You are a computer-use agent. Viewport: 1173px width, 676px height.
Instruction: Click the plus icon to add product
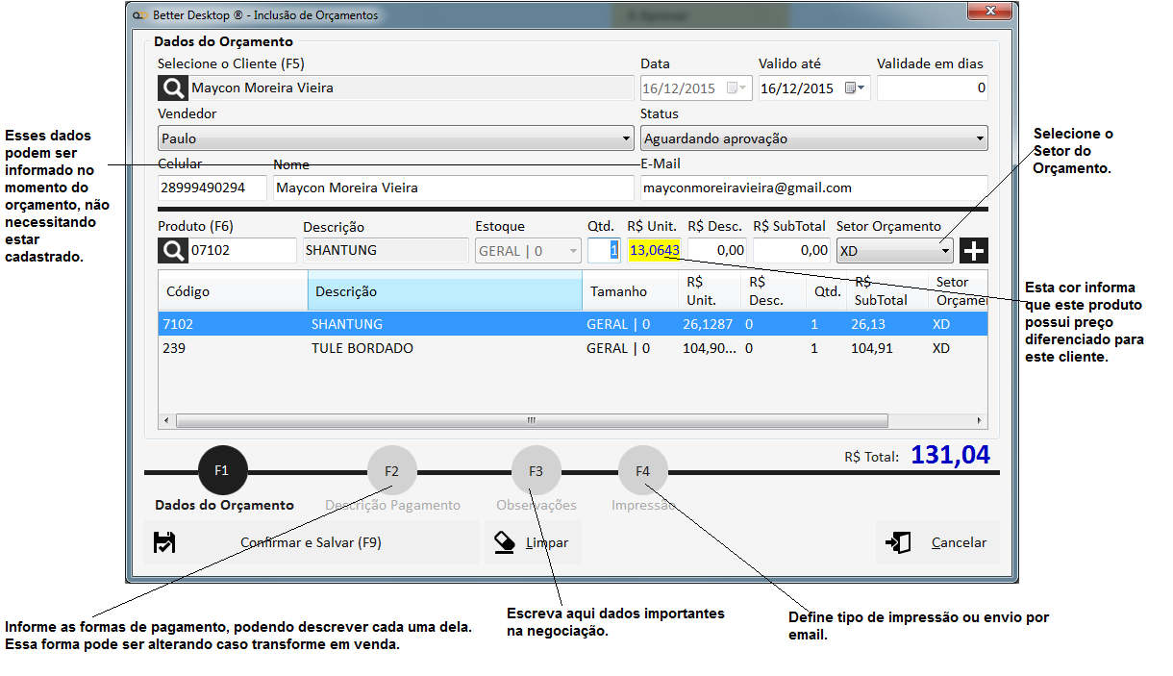point(974,251)
